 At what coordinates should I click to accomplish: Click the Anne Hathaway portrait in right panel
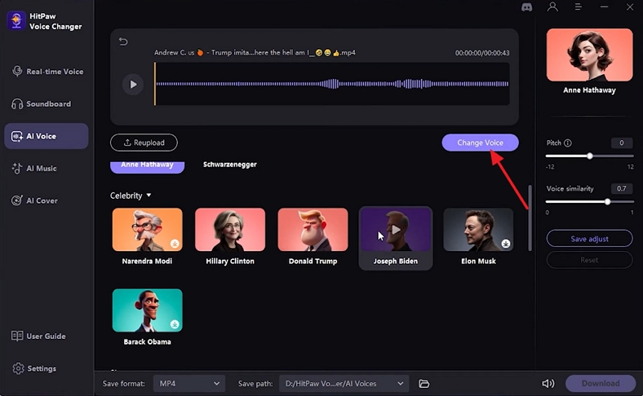[x=589, y=55]
